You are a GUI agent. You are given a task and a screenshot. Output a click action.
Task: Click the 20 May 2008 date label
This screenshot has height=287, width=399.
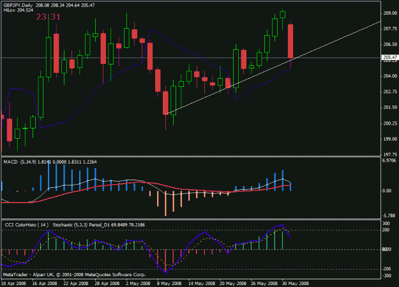pyautogui.click(x=233, y=283)
